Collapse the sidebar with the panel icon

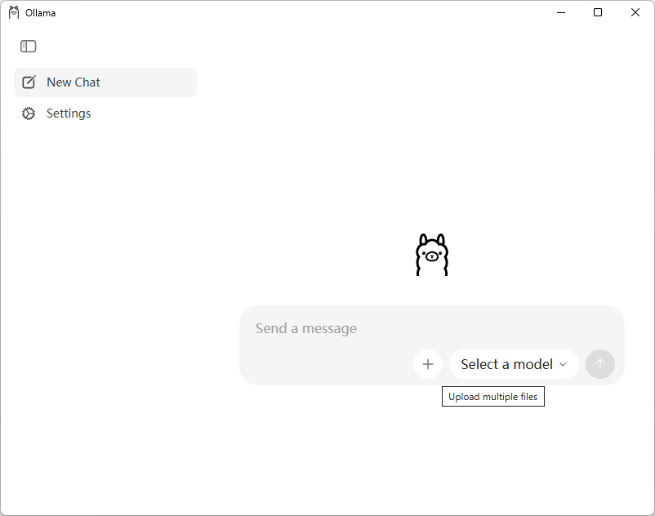tap(29, 47)
